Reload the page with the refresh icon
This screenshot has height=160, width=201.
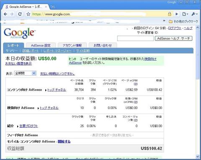pos(20,14)
